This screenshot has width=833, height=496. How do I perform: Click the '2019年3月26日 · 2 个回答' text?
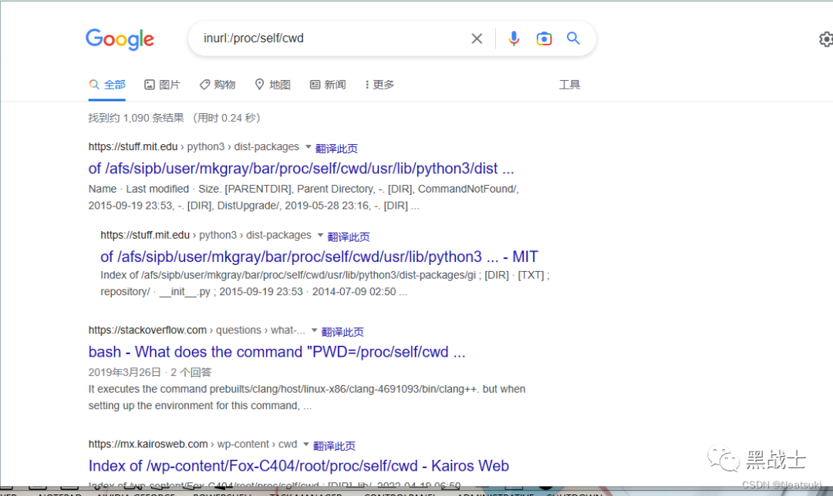150,373
